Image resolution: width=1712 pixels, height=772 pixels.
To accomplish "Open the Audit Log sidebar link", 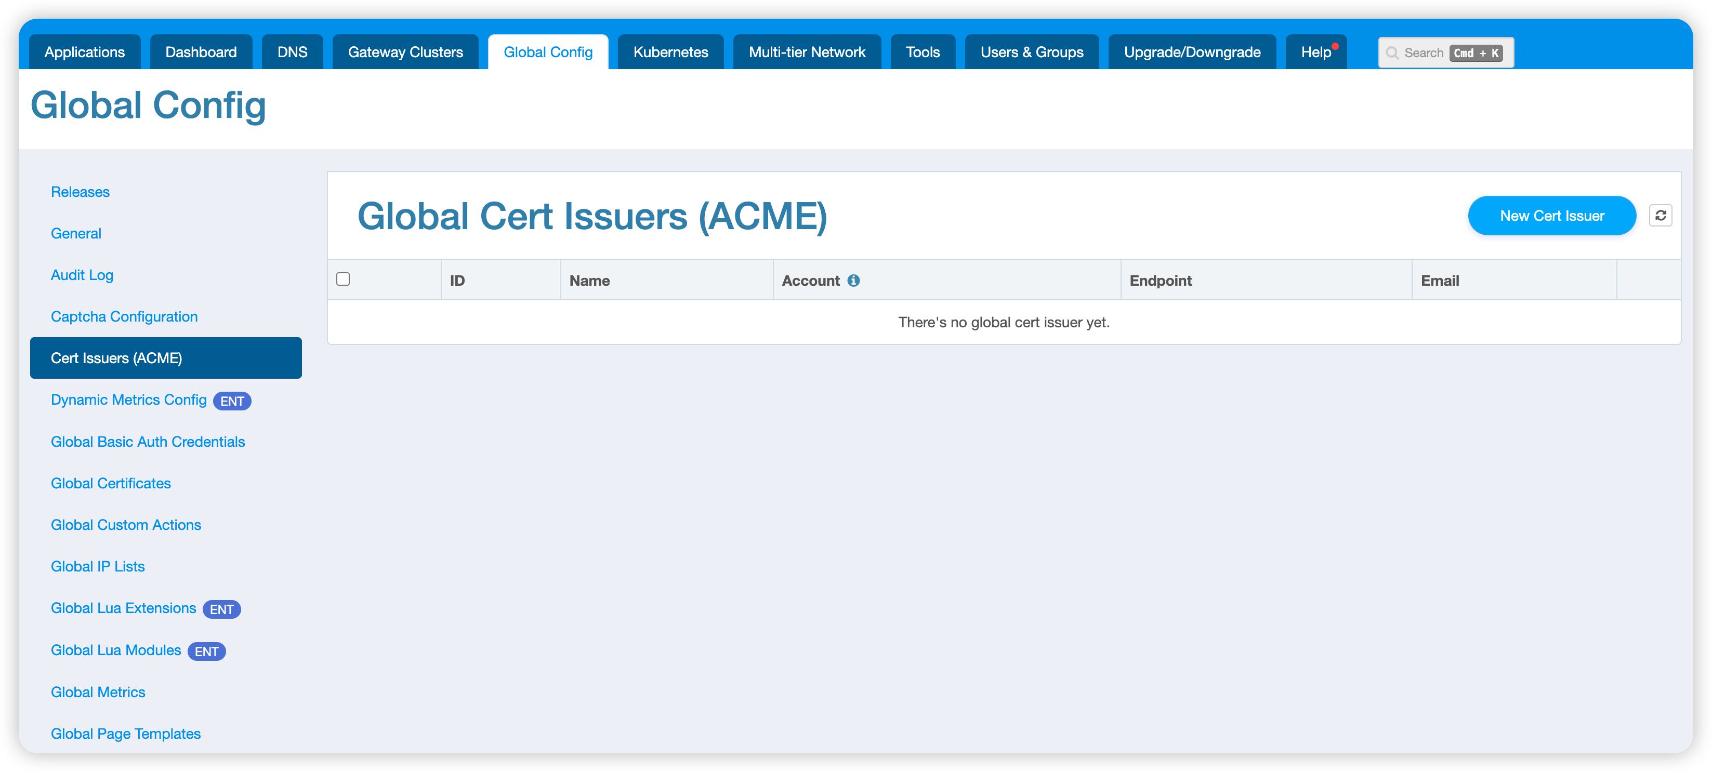I will 82,275.
